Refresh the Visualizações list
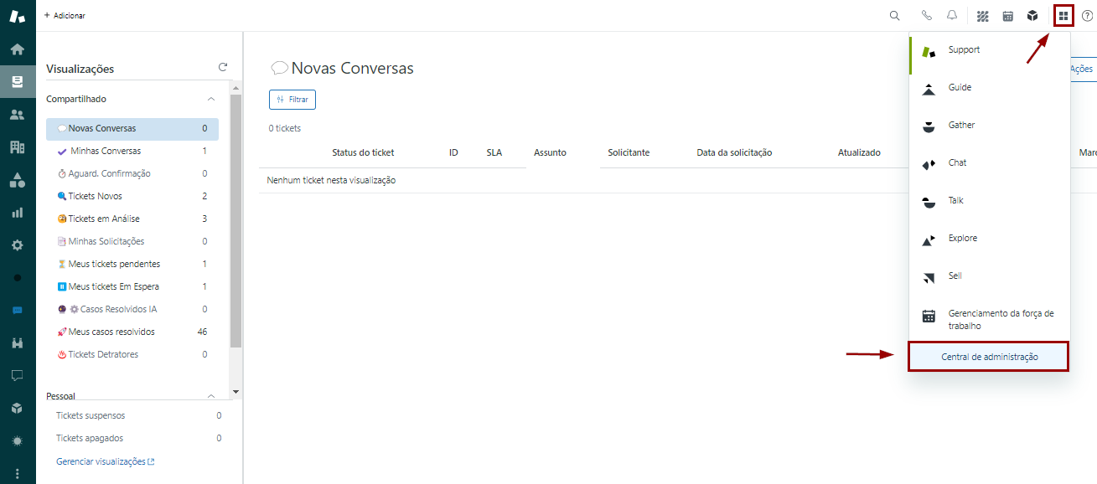The height and width of the screenshot is (484, 1097). pos(223,68)
